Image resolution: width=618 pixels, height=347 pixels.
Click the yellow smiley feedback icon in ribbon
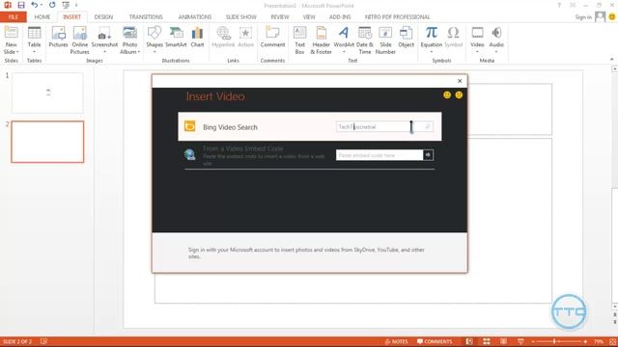click(612, 17)
